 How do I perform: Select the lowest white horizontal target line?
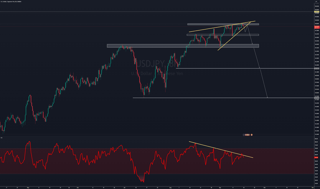pos(223,98)
